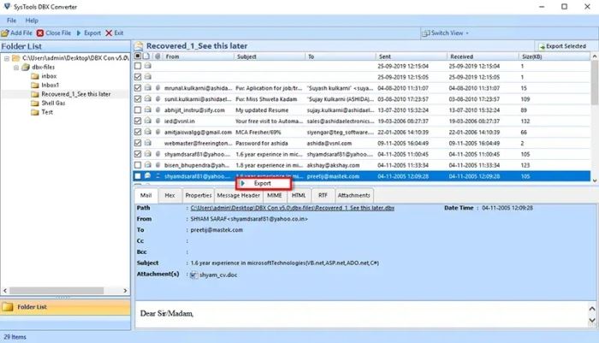
Task: Uncheck the mrunal.kulkarni email checkbox
Action: click(138, 88)
